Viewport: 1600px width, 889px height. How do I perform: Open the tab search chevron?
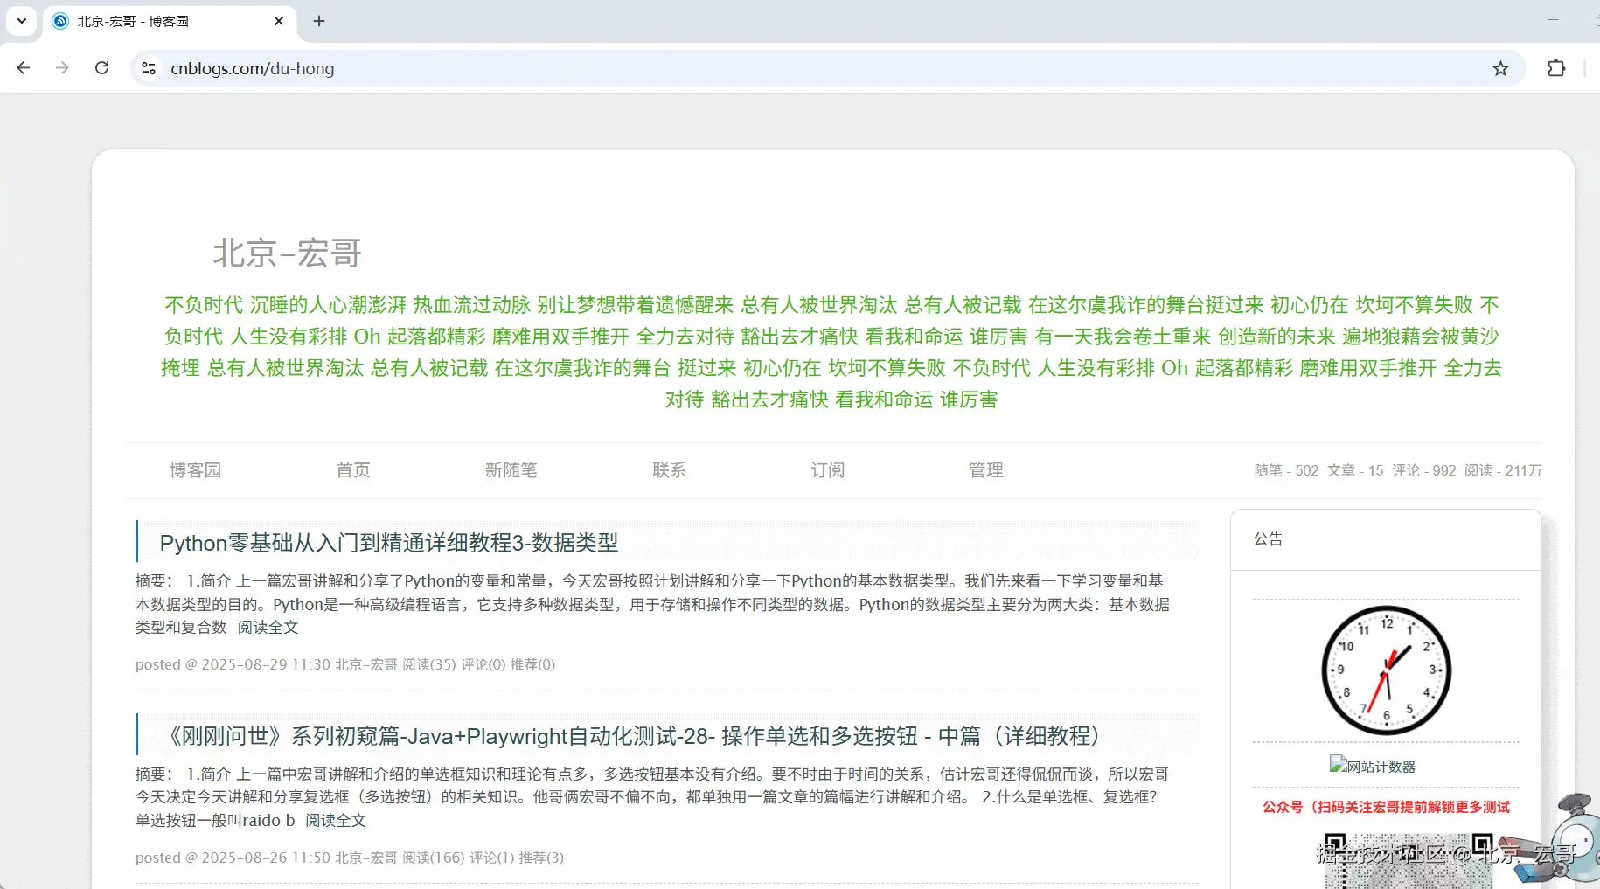point(22,21)
